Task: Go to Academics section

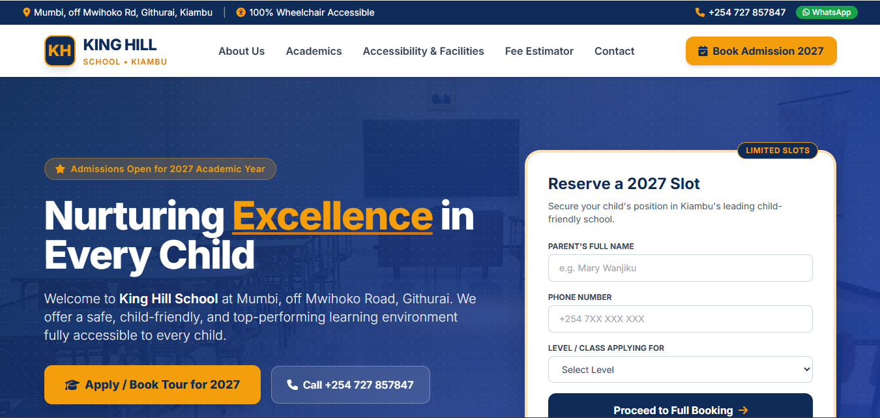Action: coord(314,51)
